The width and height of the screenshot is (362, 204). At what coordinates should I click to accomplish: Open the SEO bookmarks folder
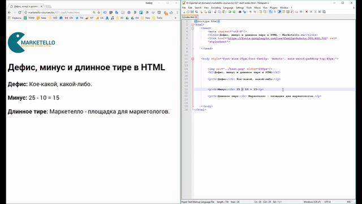pos(53,18)
